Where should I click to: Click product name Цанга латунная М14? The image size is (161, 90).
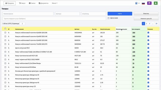point(22,48)
